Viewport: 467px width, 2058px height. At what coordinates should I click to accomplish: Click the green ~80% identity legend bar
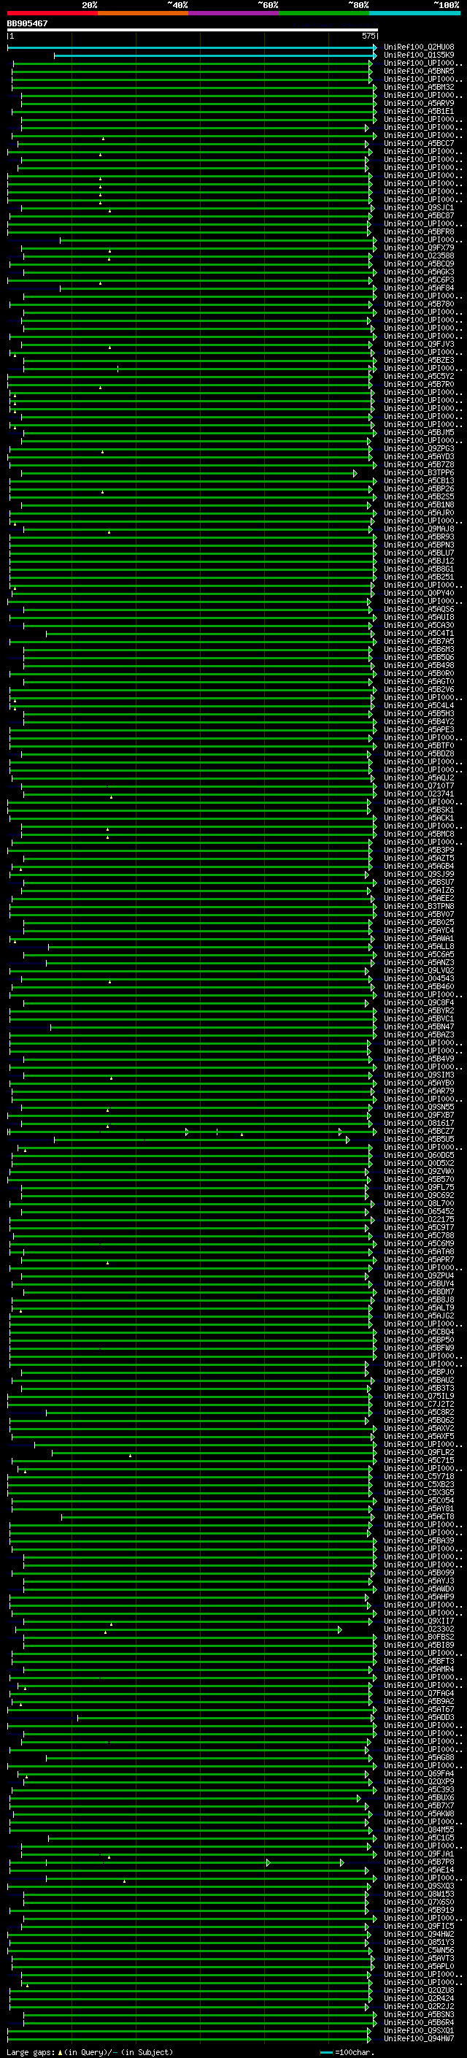coord(324,13)
